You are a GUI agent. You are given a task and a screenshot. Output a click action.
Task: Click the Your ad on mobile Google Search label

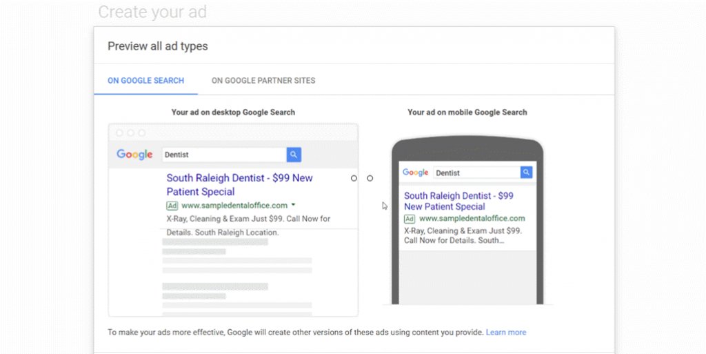point(467,112)
